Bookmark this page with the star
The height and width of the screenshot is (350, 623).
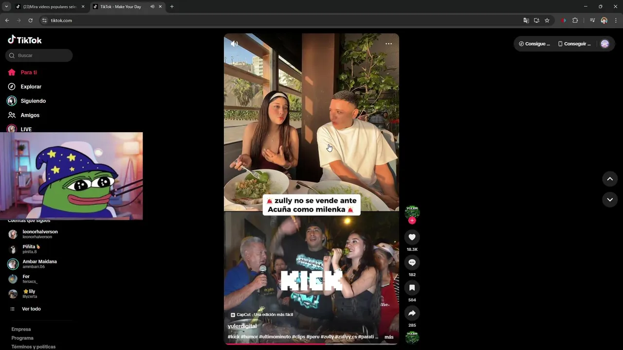[x=547, y=20]
